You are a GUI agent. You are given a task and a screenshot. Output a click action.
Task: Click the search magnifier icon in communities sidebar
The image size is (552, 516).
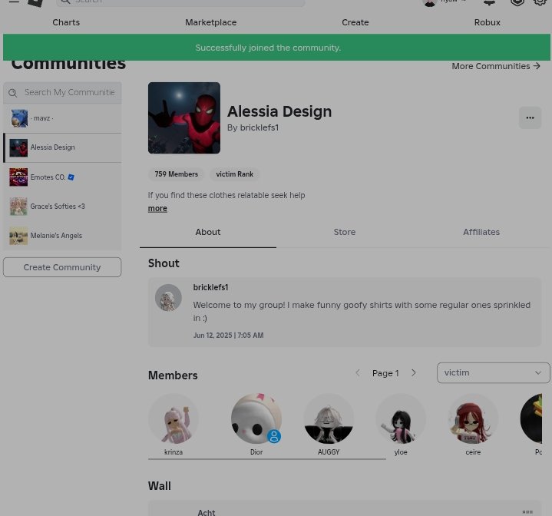pos(13,93)
